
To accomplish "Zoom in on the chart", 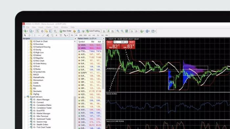I will (118, 31).
